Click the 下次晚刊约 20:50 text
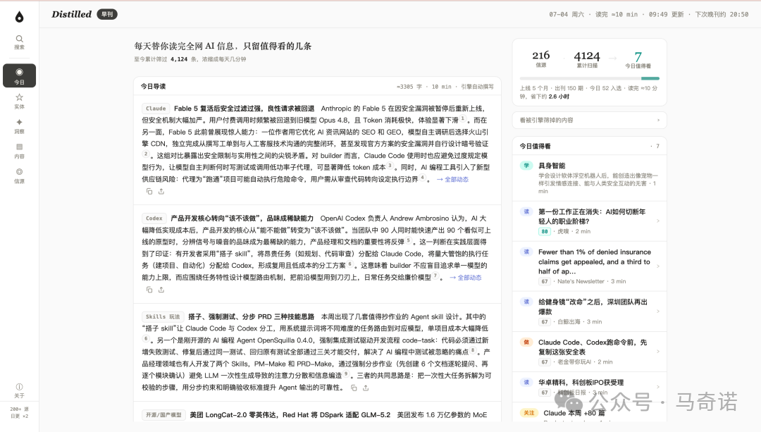Image resolution: width=761 pixels, height=432 pixels. [x=722, y=15]
